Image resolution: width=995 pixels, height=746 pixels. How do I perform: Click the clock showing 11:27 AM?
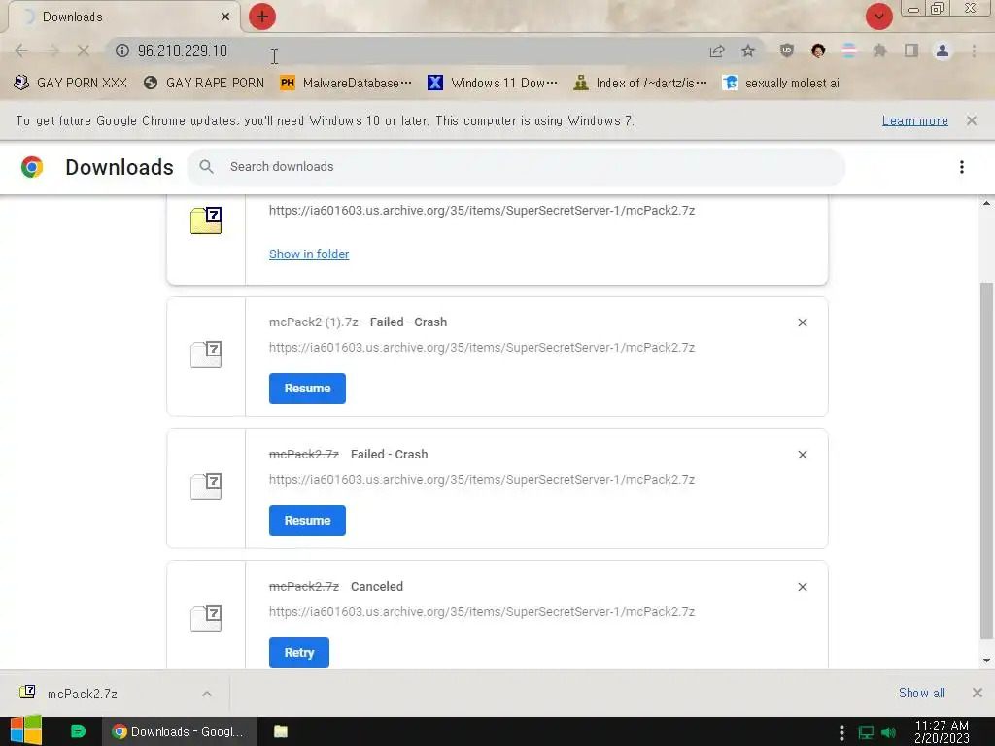click(x=942, y=731)
